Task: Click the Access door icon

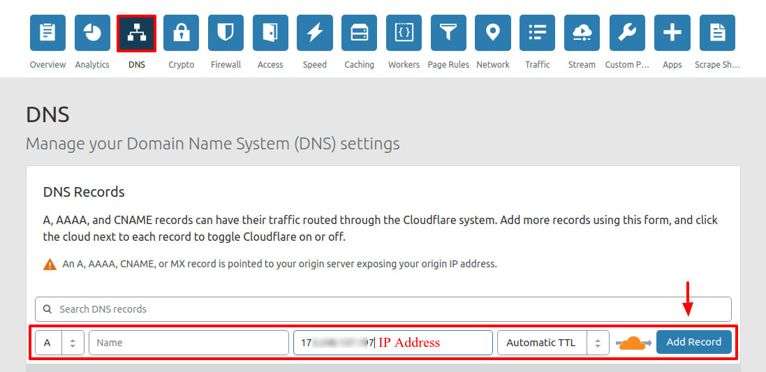Action: click(270, 33)
